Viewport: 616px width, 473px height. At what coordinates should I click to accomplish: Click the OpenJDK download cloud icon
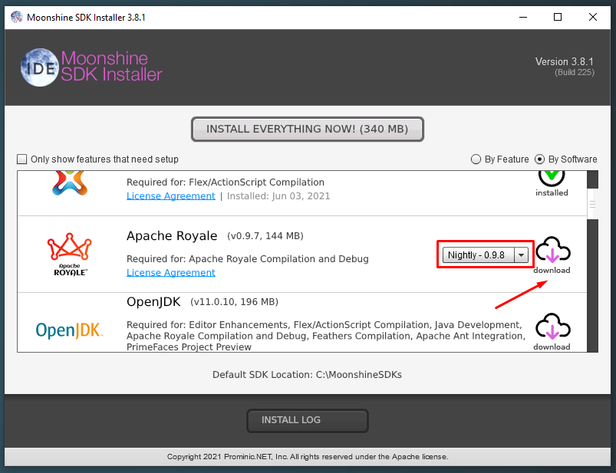tap(552, 327)
